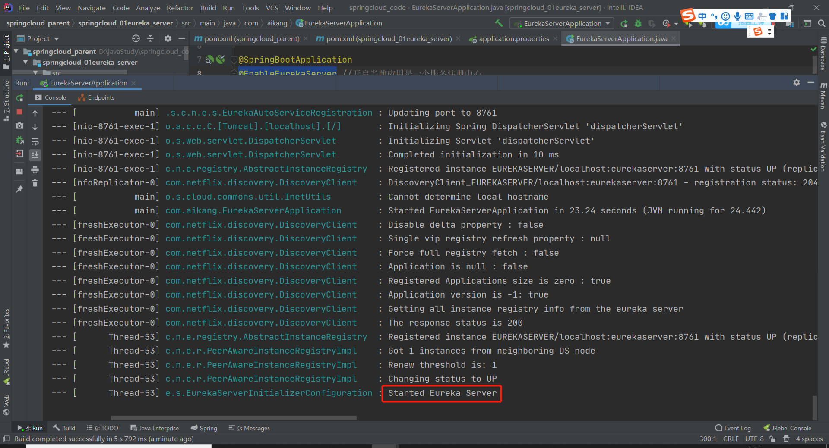The image size is (829, 448).
Task: Click the horizontal scrollbar of the console
Action: pyautogui.click(x=234, y=417)
